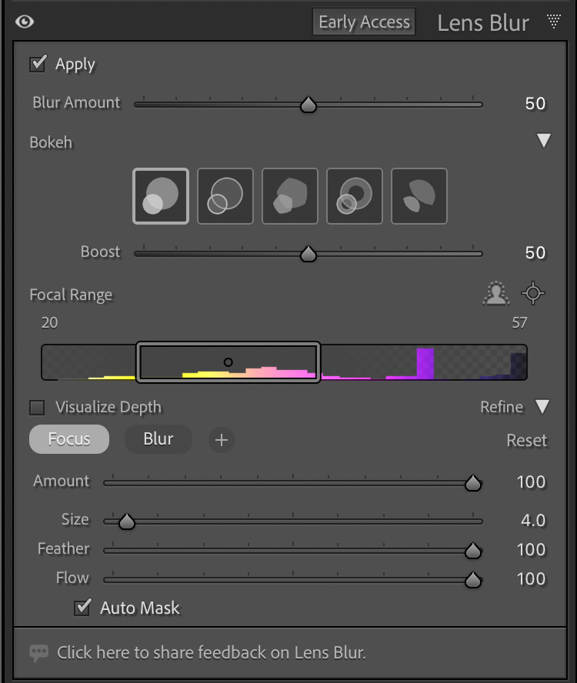Select the 5-blade bokeh shape
577x683 pixels.
click(x=290, y=196)
